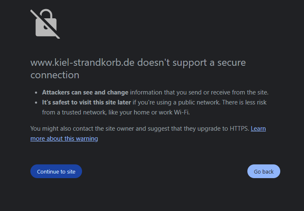304x211 pixels.
Task: Open the Learn more about this warning link
Action: tap(64, 139)
